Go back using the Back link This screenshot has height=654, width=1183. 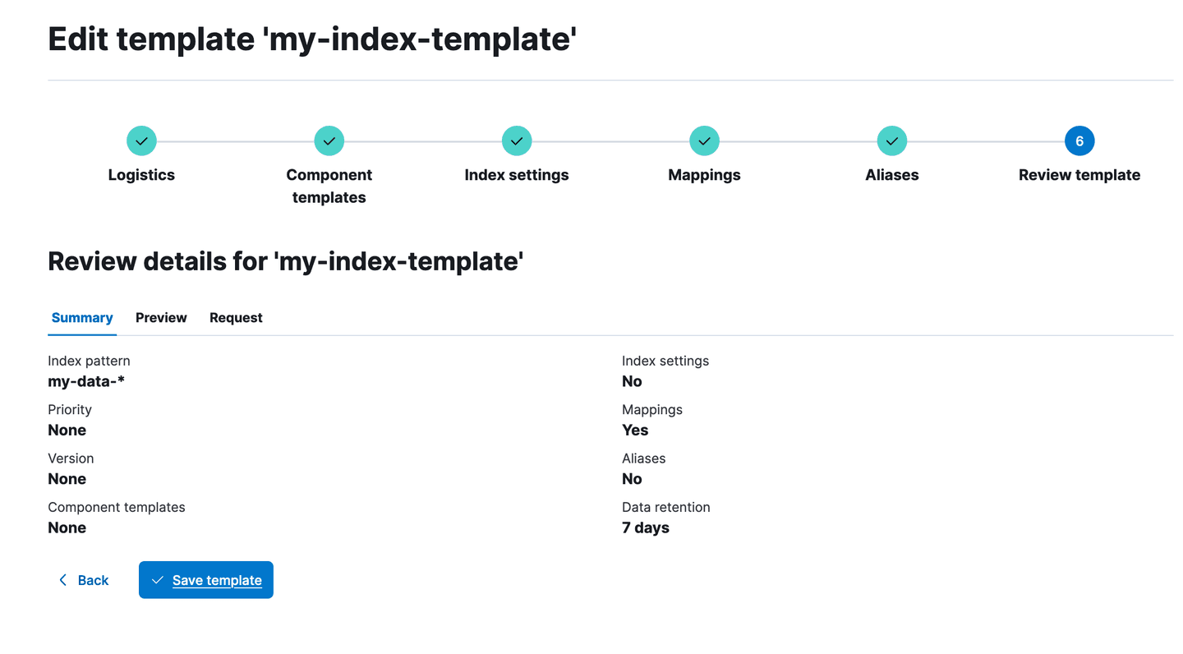click(x=93, y=580)
